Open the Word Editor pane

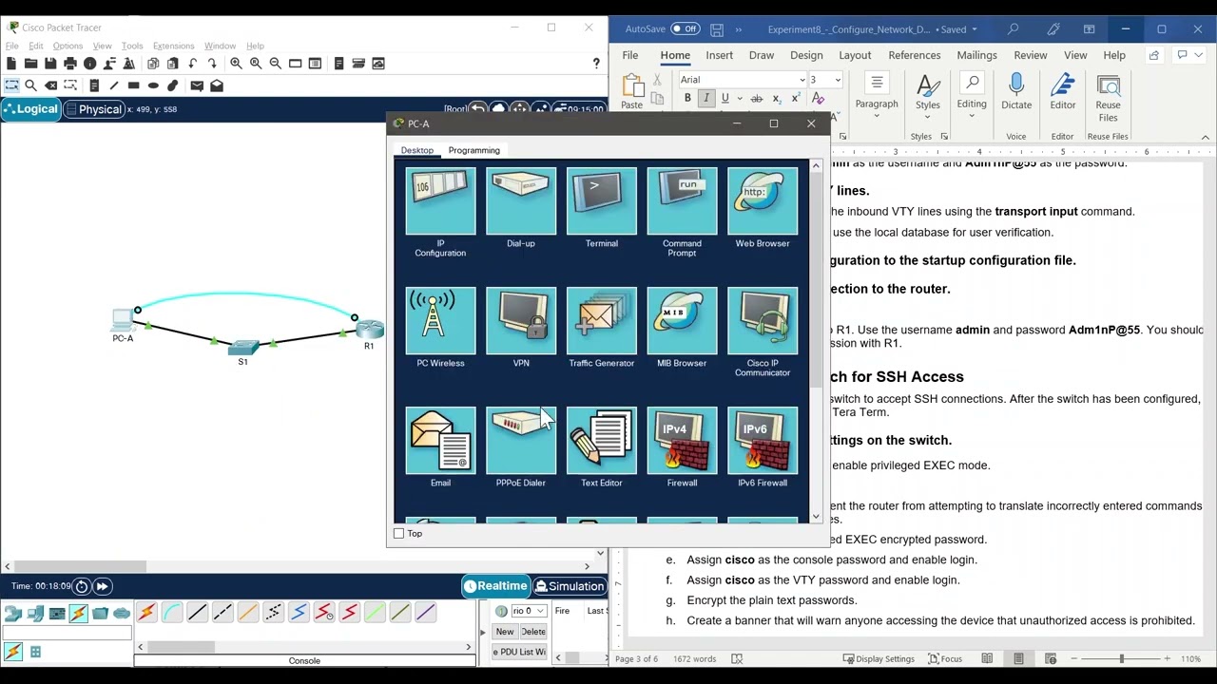(x=1063, y=93)
